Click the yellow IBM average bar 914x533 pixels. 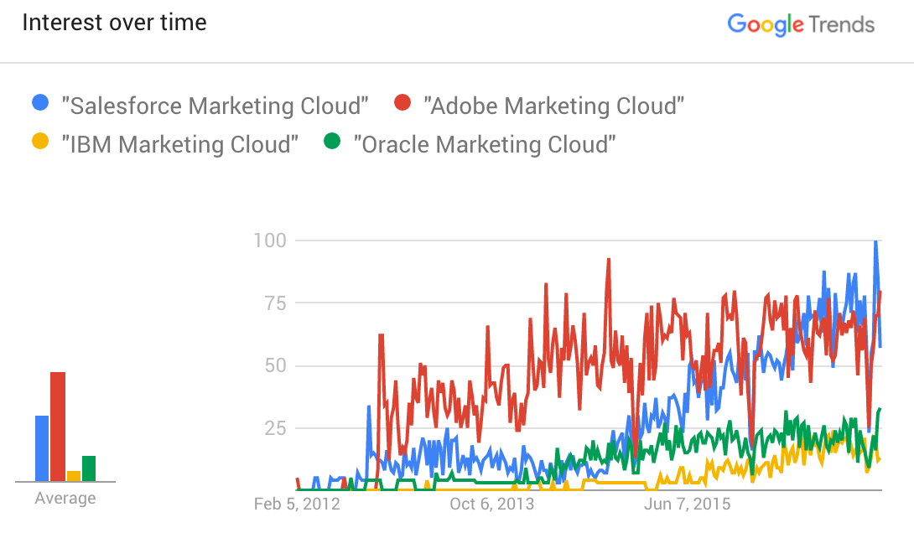(x=74, y=476)
